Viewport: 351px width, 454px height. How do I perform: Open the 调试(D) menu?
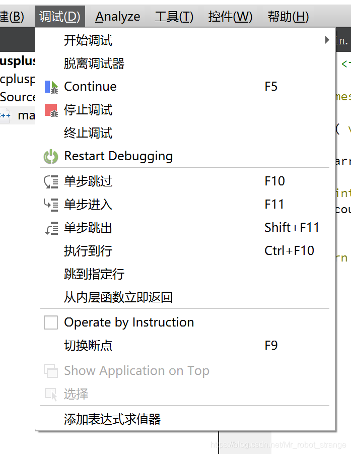point(60,17)
